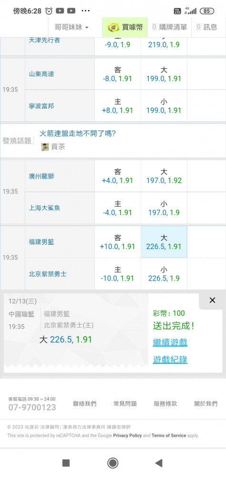Click the 買噱幣 coin icon
This screenshot has height=478, width=226.
click(x=113, y=27)
